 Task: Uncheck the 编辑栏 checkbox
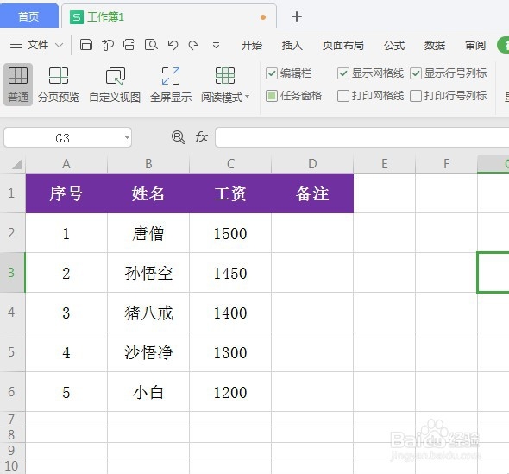tap(272, 73)
